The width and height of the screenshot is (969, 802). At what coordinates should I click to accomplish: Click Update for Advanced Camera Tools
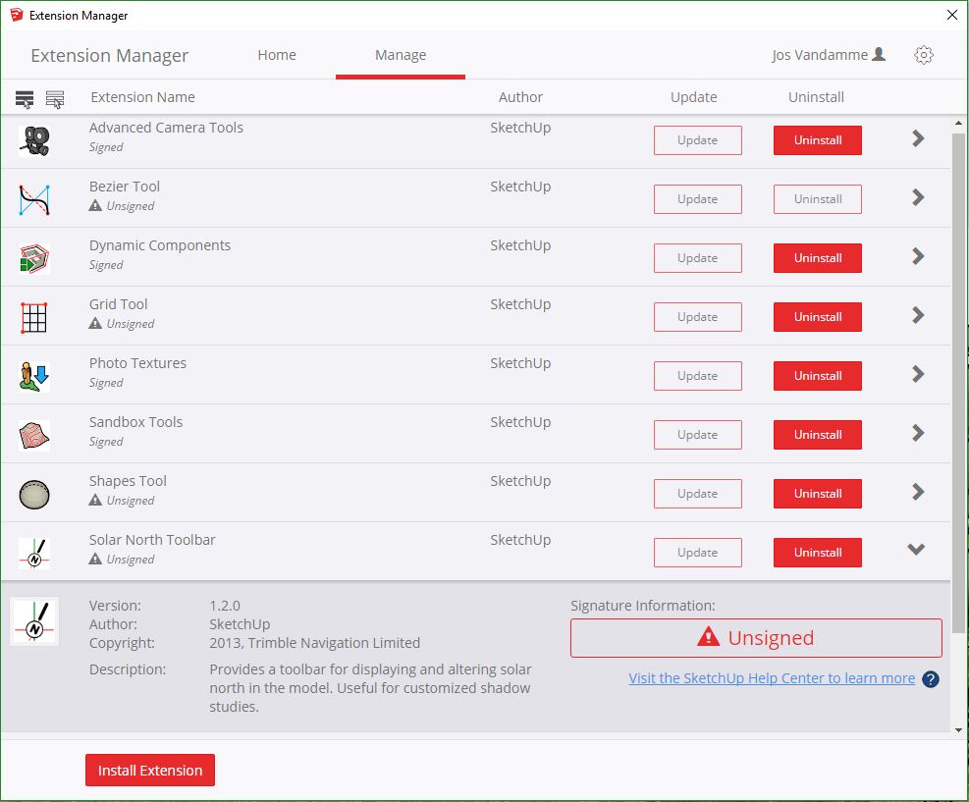(698, 140)
